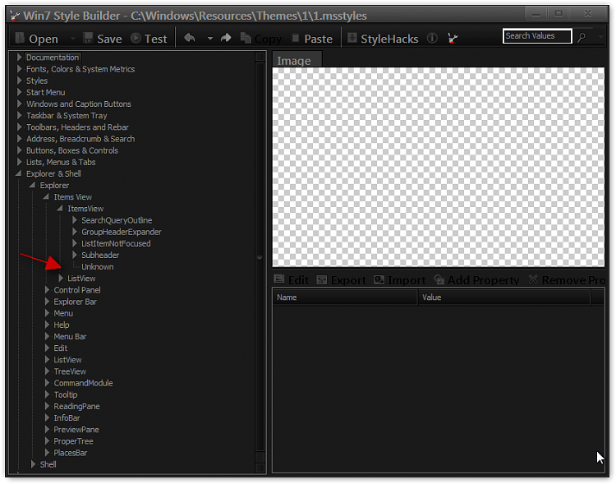This screenshot has width=616, height=484.
Task: Click the search magnifier icon
Action: click(x=582, y=37)
